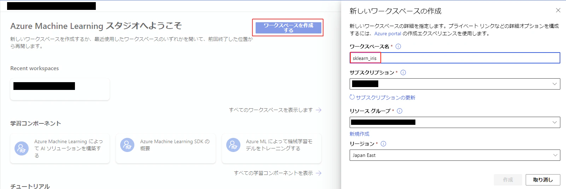
Task: Click the region info icon
Action: point(383,144)
